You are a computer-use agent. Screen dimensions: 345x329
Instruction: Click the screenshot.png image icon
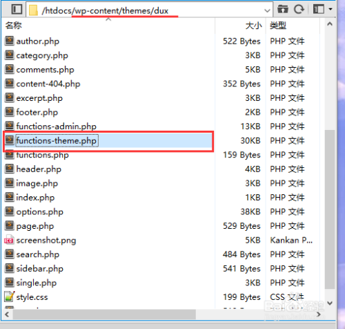(9, 240)
